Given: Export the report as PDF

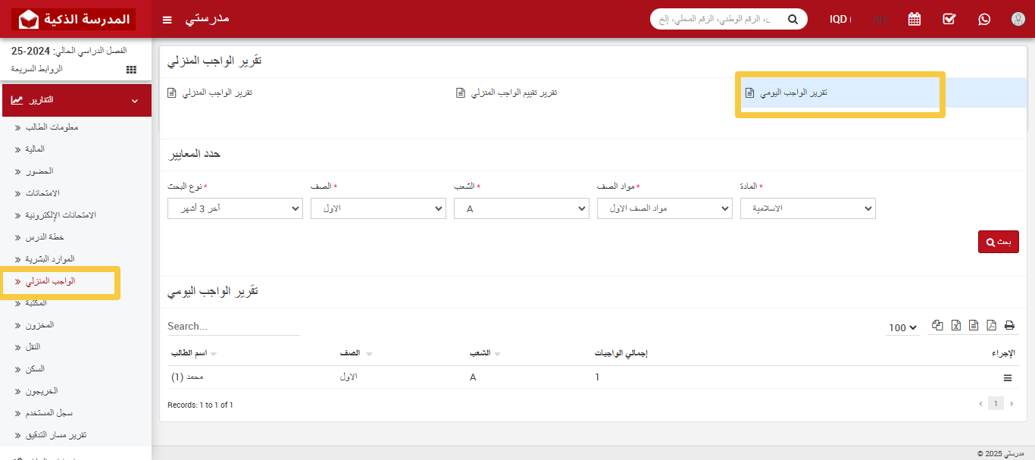Looking at the screenshot, I should [992, 325].
